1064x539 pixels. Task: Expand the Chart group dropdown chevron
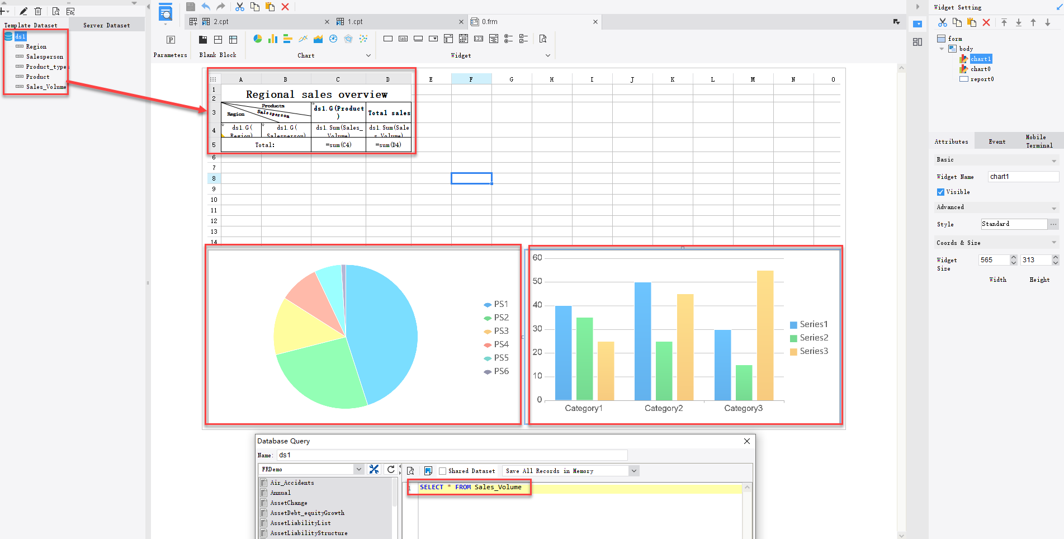click(x=368, y=55)
